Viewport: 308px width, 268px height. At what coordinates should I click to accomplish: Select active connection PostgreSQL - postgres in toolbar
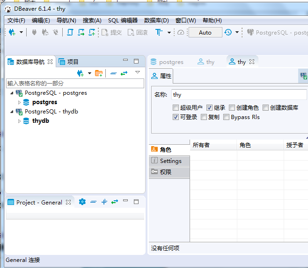pos(278,33)
